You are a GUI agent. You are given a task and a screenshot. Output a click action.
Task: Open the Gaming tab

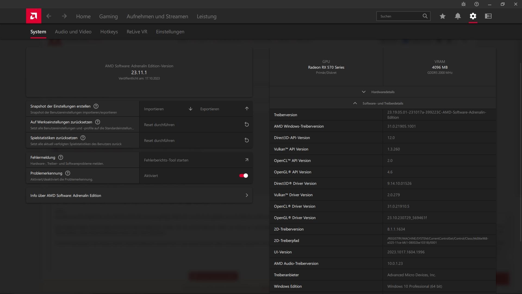[108, 16]
